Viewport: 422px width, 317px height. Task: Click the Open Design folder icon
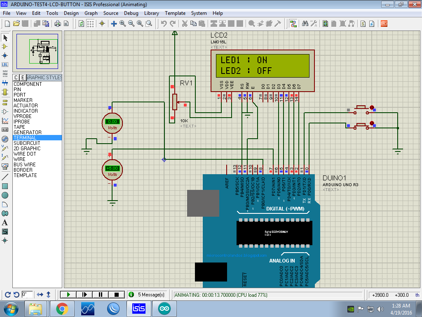pos(16,24)
